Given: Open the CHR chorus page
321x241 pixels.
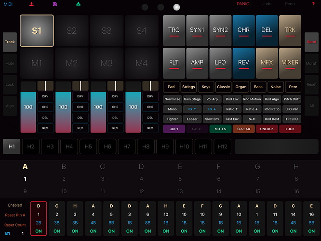Looking at the screenshot, I should [243, 30].
